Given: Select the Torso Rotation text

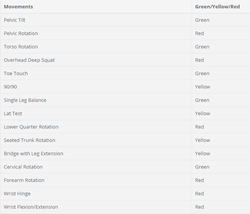Looking at the screenshot, I should tap(21, 47).
